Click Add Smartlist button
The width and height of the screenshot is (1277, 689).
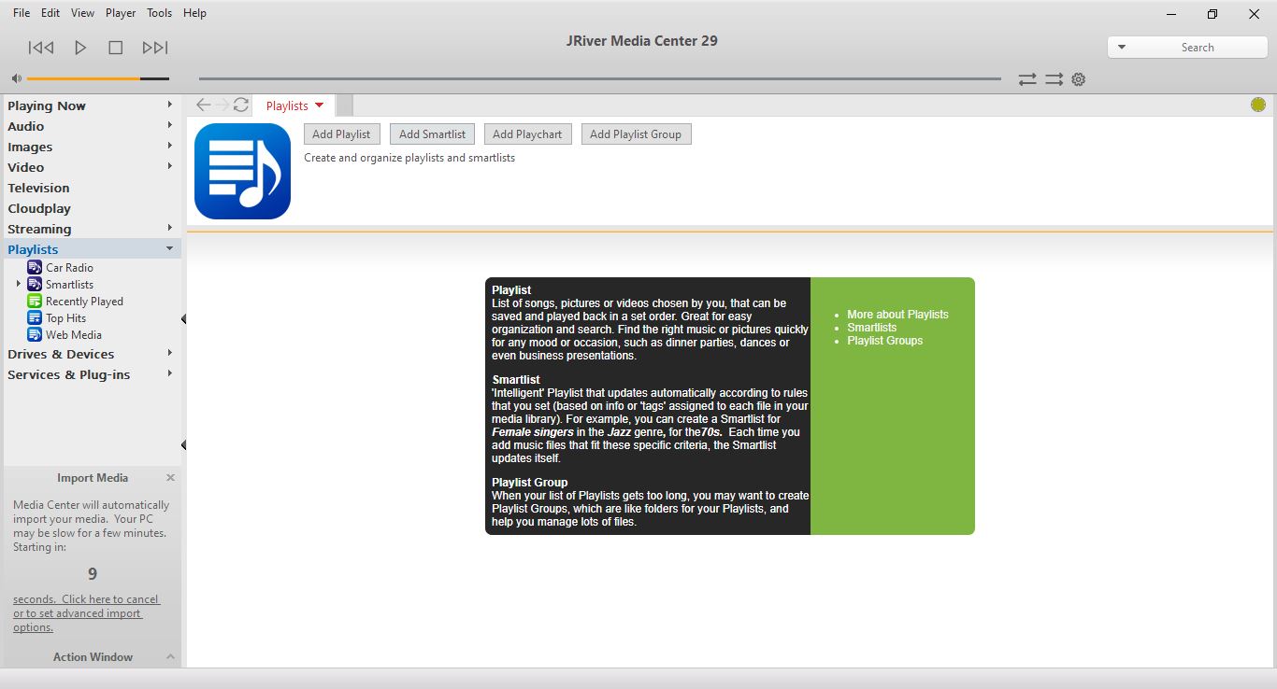(x=432, y=134)
